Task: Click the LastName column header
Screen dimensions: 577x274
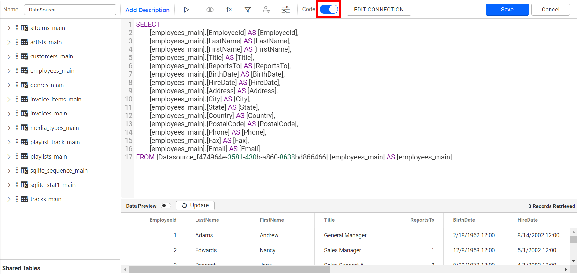Action: click(x=207, y=220)
